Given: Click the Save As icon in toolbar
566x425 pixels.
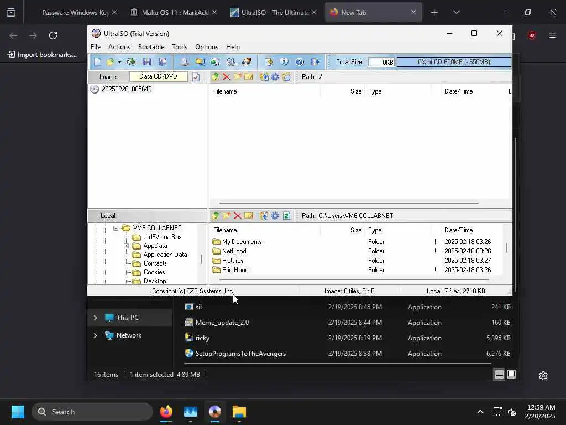Looking at the screenshot, I should click(163, 62).
